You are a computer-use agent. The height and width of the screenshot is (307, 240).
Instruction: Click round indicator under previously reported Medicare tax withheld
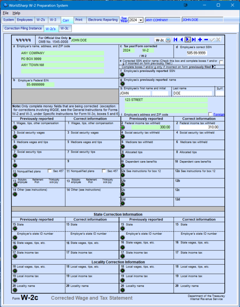click(122, 146)
